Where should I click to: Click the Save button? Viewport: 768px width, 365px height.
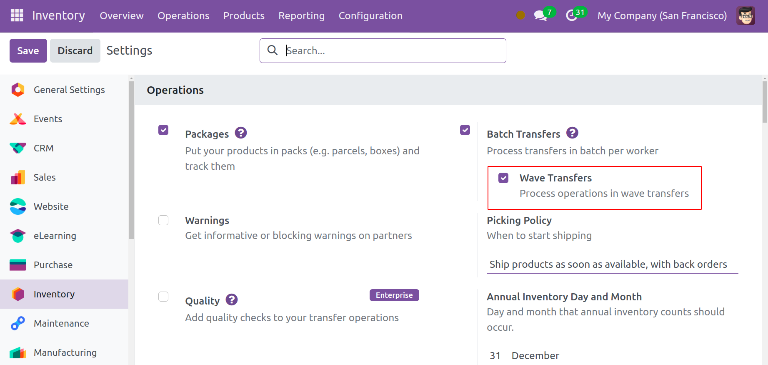(x=28, y=50)
